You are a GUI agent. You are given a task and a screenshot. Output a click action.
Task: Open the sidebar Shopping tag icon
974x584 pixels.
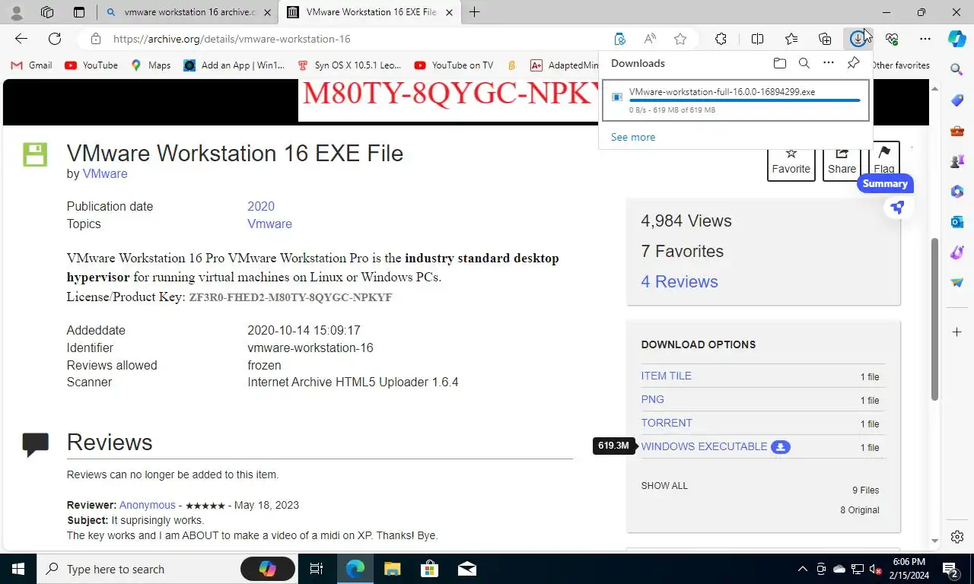coord(957,100)
